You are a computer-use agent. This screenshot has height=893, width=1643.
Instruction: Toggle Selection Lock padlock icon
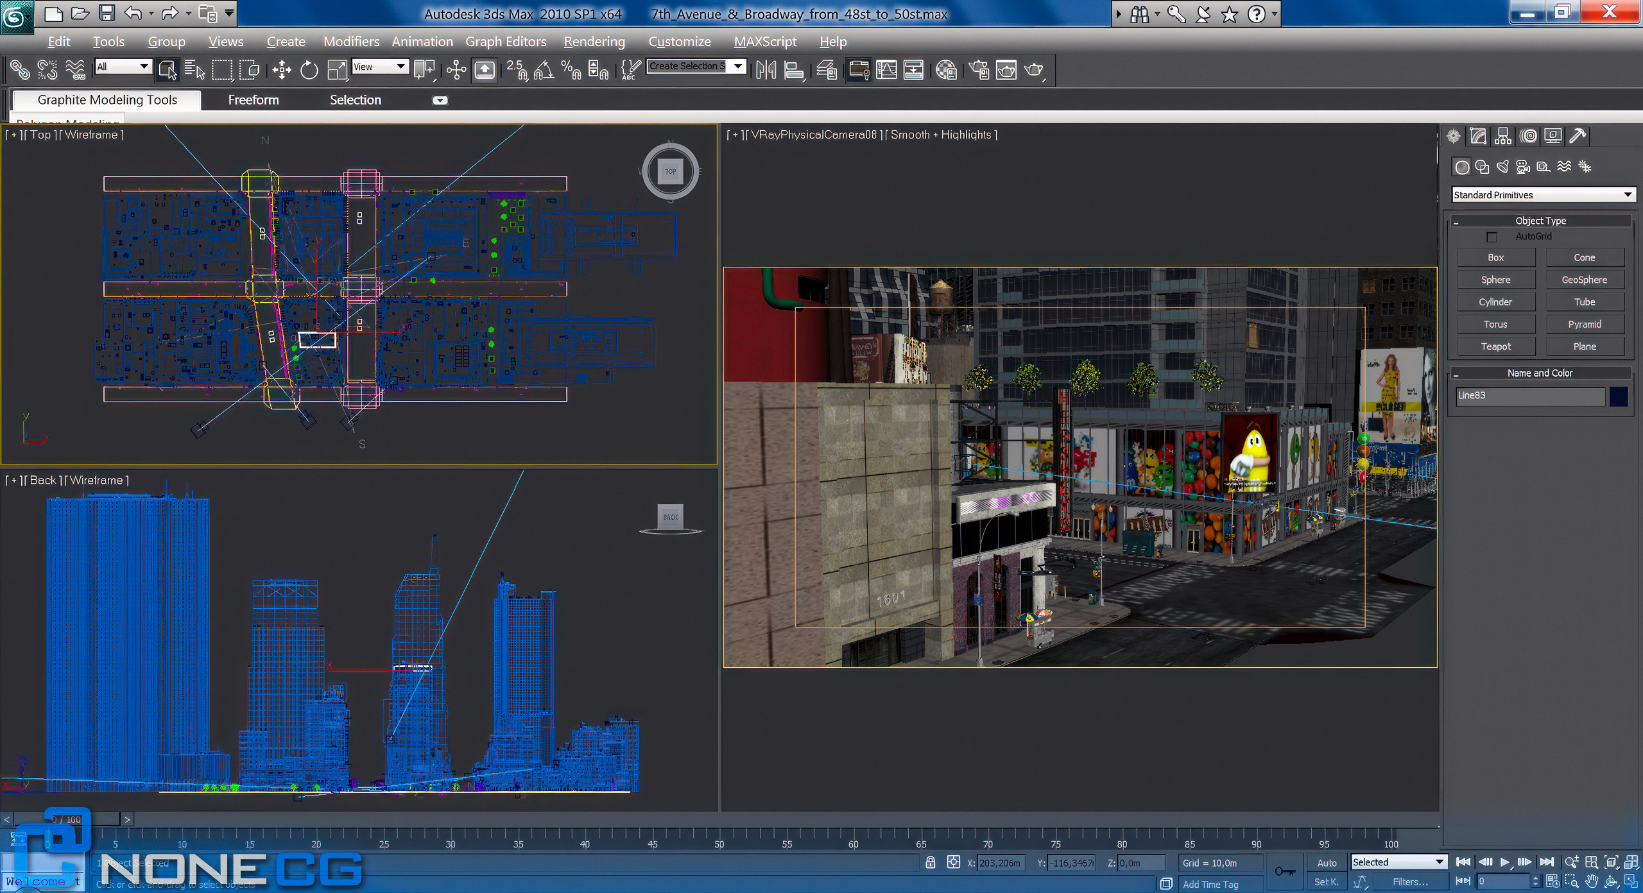931,863
